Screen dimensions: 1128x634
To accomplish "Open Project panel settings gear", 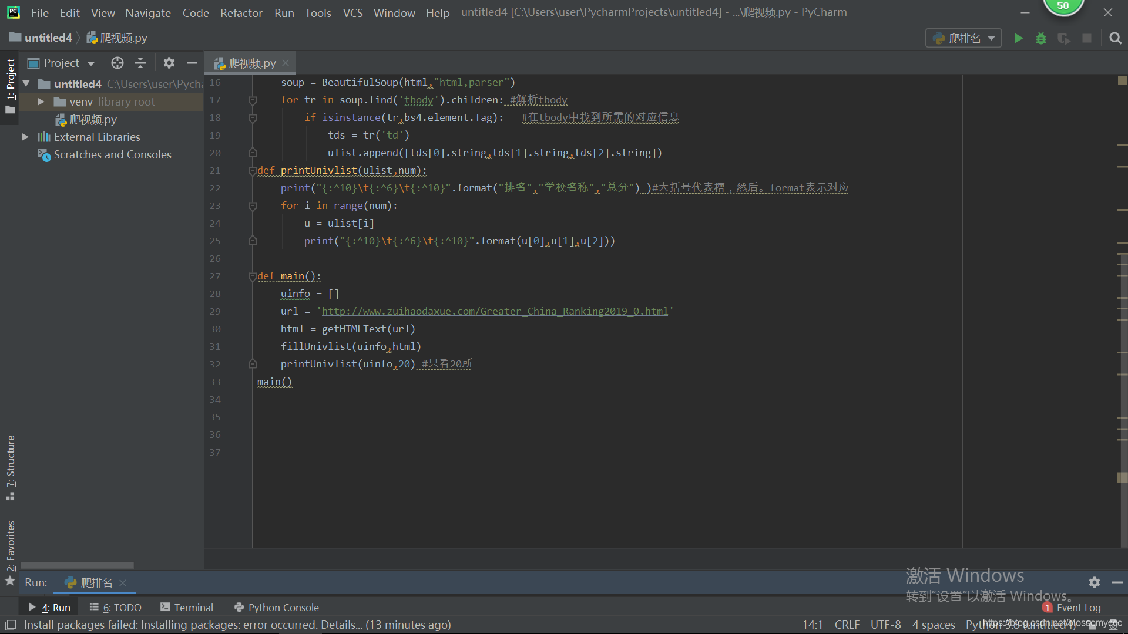I will pyautogui.click(x=169, y=63).
